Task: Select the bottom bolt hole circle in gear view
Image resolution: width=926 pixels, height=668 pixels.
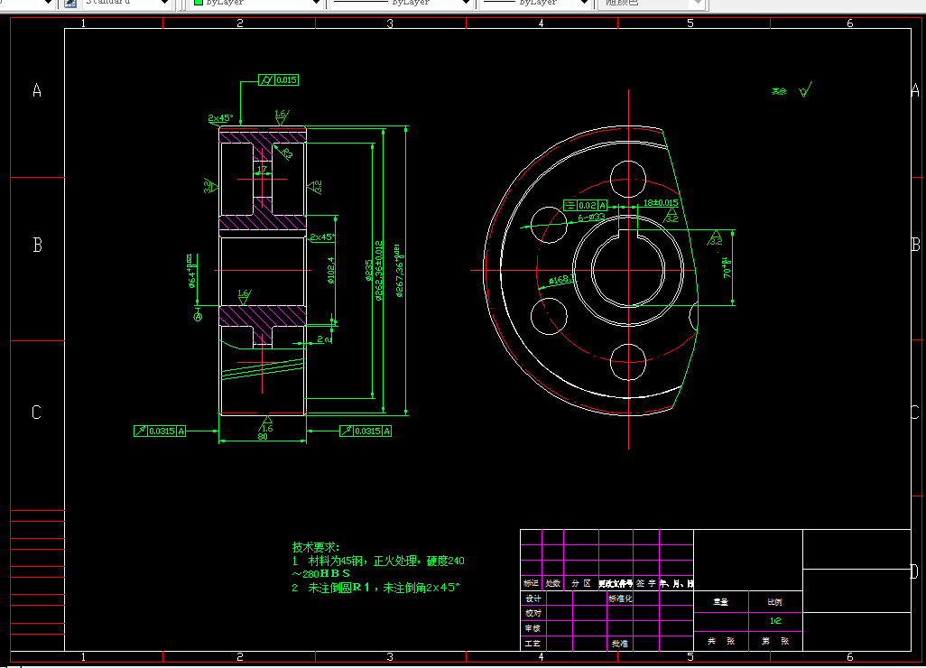Action: click(x=628, y=362)
